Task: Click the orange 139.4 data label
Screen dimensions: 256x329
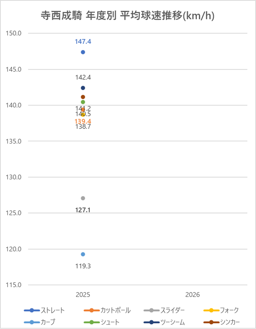Action: coord(83,121)
